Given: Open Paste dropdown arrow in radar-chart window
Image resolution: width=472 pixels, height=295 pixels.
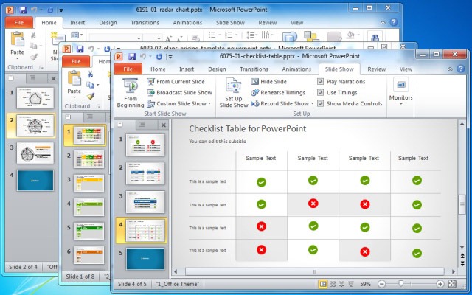Looking at the screenshot, I should pos(17,58).
